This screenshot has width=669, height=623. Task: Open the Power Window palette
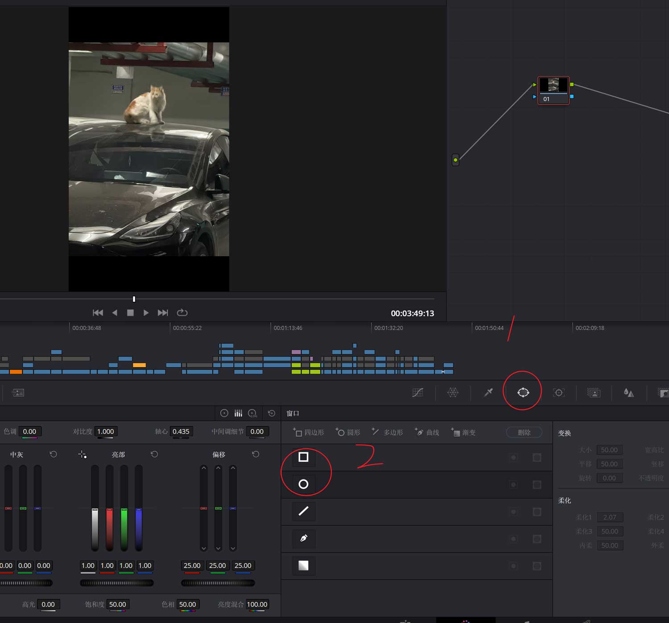click(523, 393)
